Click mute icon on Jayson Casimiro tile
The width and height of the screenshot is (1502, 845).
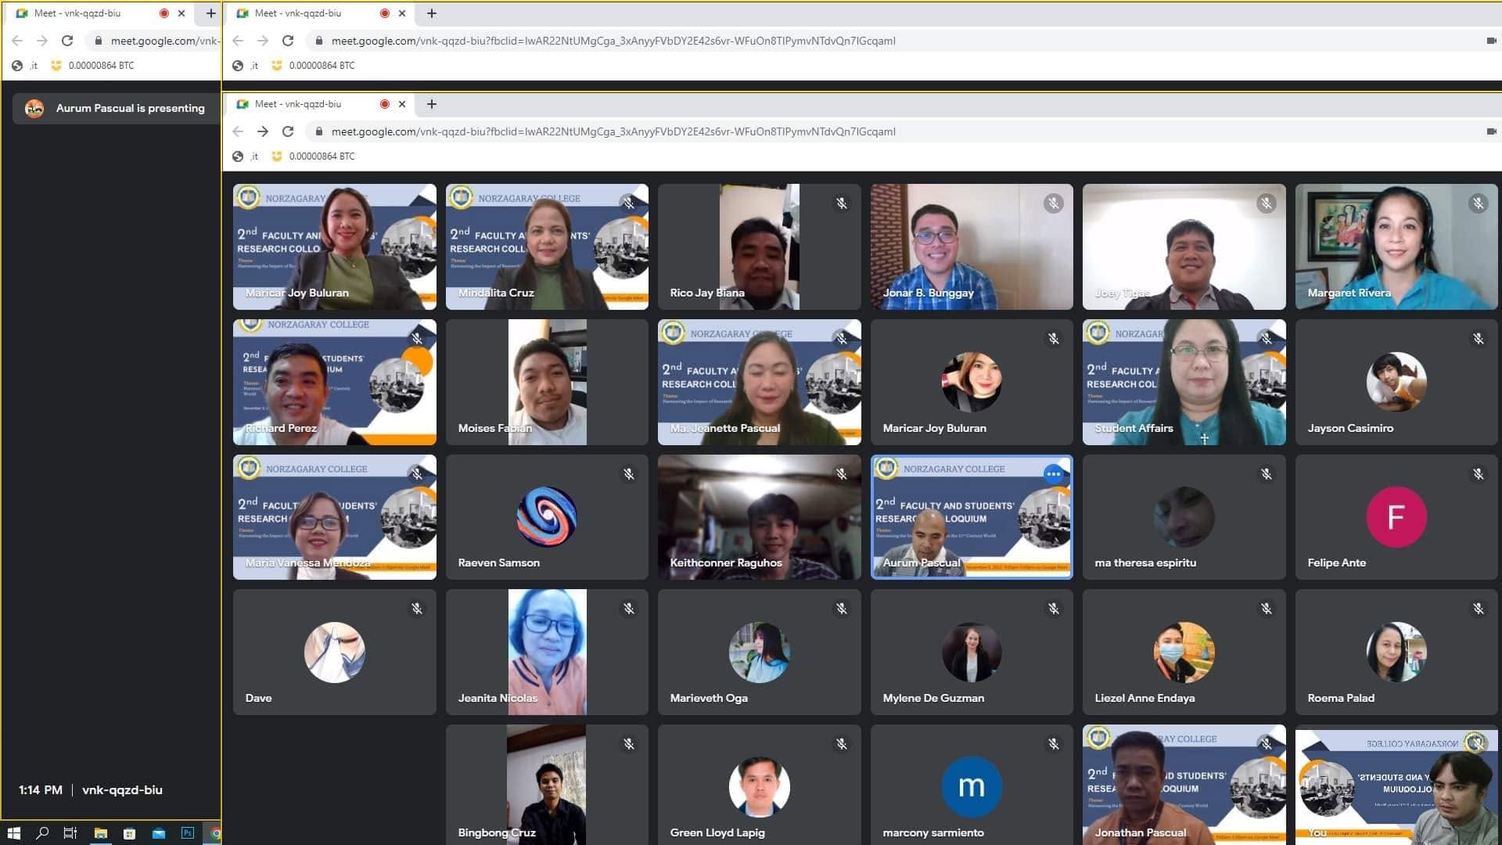[1478, 339]
